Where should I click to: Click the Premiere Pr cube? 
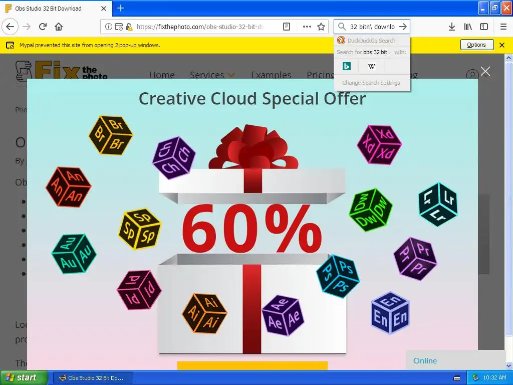[415, 259]
